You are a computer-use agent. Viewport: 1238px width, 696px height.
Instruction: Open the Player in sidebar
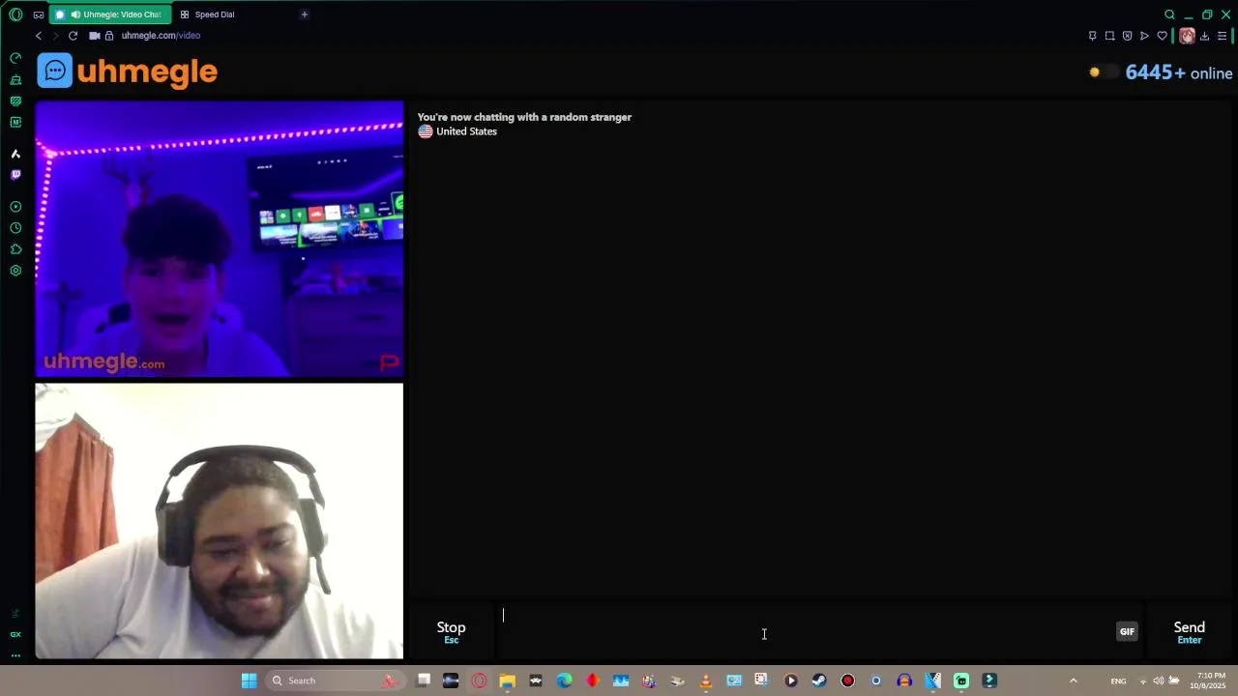[15, 207]
